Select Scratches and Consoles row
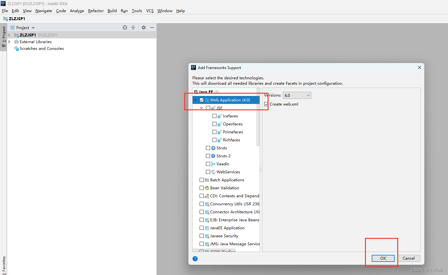Screen dimensions: 448x275 (x=82, y=49)
